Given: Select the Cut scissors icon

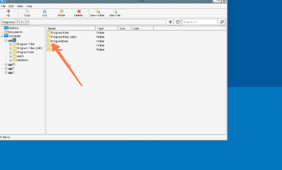Looking at the screenshot, I should [x=45, y=12].
